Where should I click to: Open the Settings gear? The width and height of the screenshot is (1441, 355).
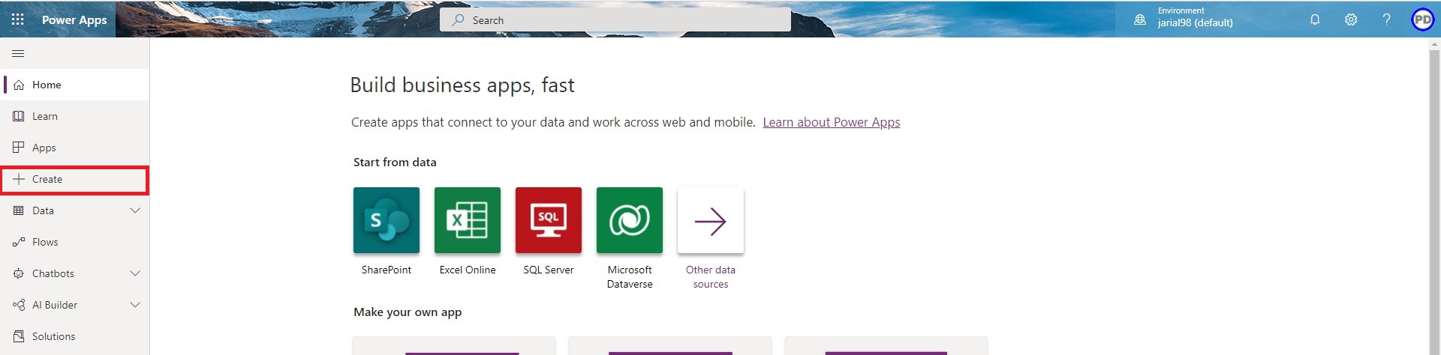(1351, 19)
